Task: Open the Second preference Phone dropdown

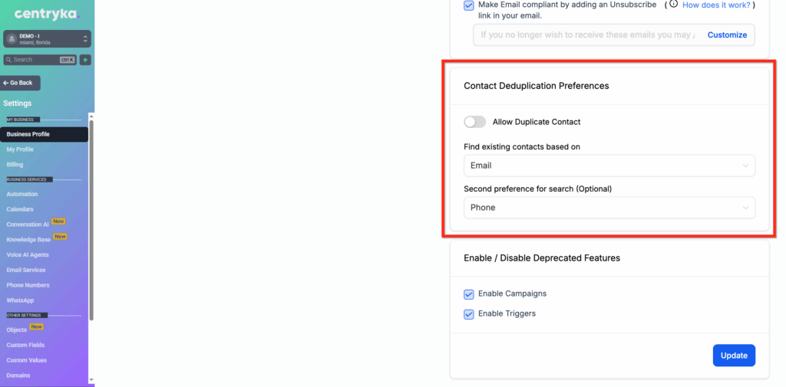Action: [x=609, y=208]
